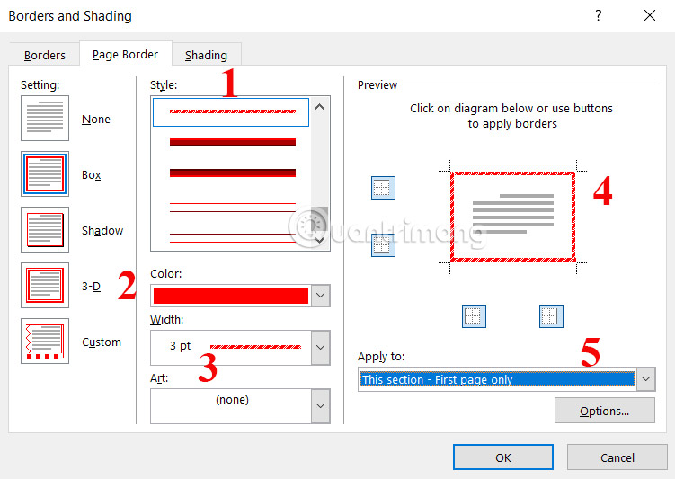
Task: Toggle the left border preview button
Action: coord(474,315)
